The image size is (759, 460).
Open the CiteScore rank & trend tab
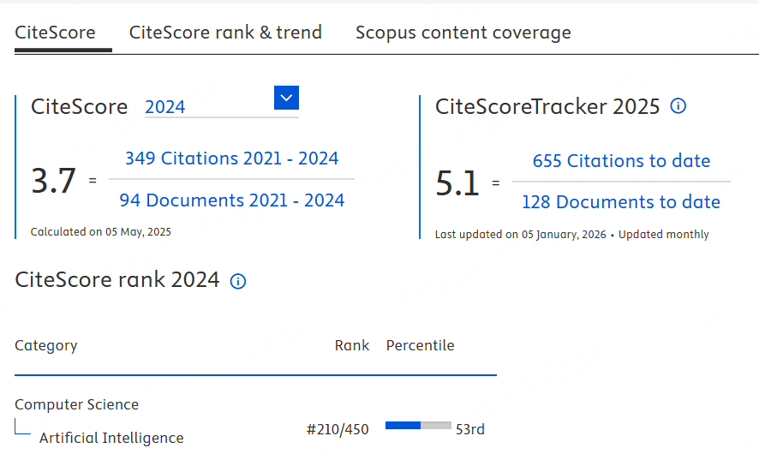click(x=225, y=33)
